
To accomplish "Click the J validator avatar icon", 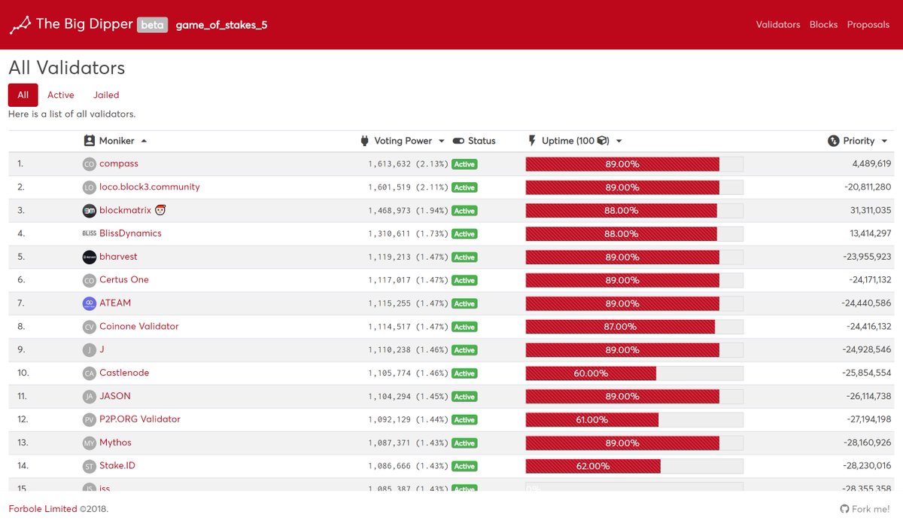I will click(x=89, y=349).
